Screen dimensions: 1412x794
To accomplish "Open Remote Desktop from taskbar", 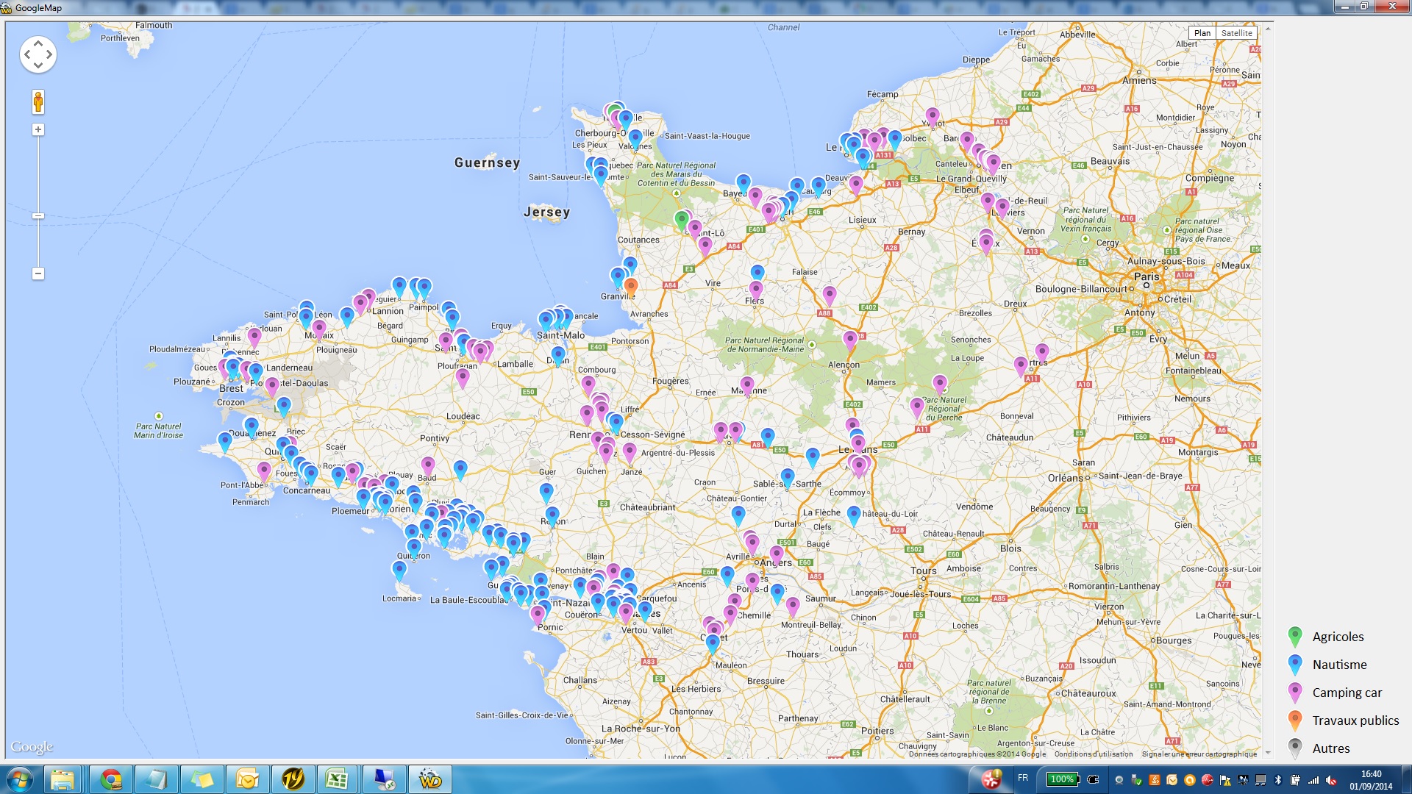I will click(x=384, y=779).
